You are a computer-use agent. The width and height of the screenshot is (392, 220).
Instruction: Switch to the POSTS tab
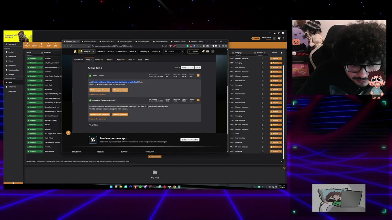[120, 60]
